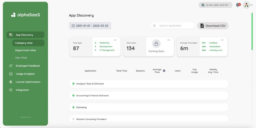Open the Total Users card options menu

coord(169,40)
